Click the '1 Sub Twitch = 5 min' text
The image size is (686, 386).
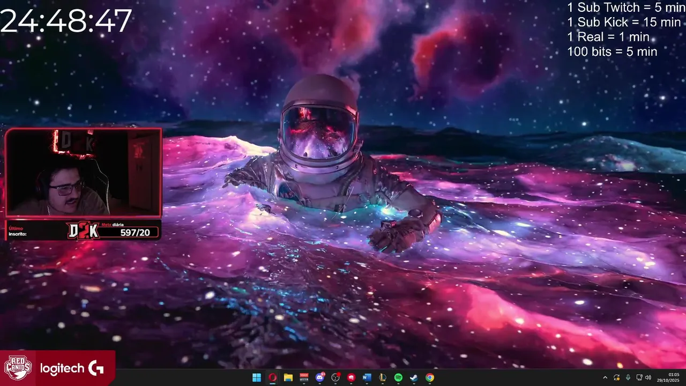tap(626, 8)
